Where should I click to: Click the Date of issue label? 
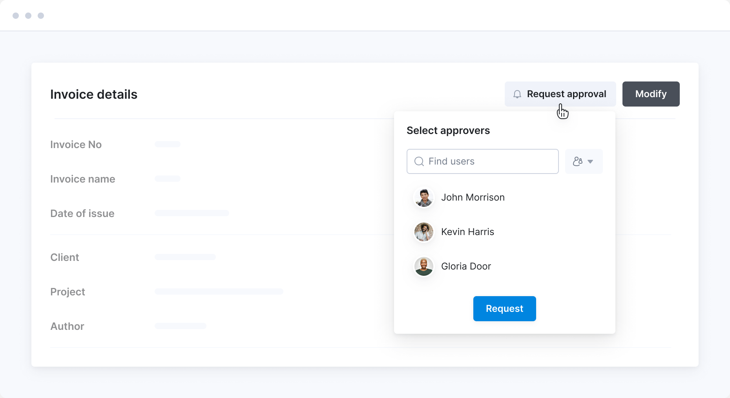click(82, 213)
